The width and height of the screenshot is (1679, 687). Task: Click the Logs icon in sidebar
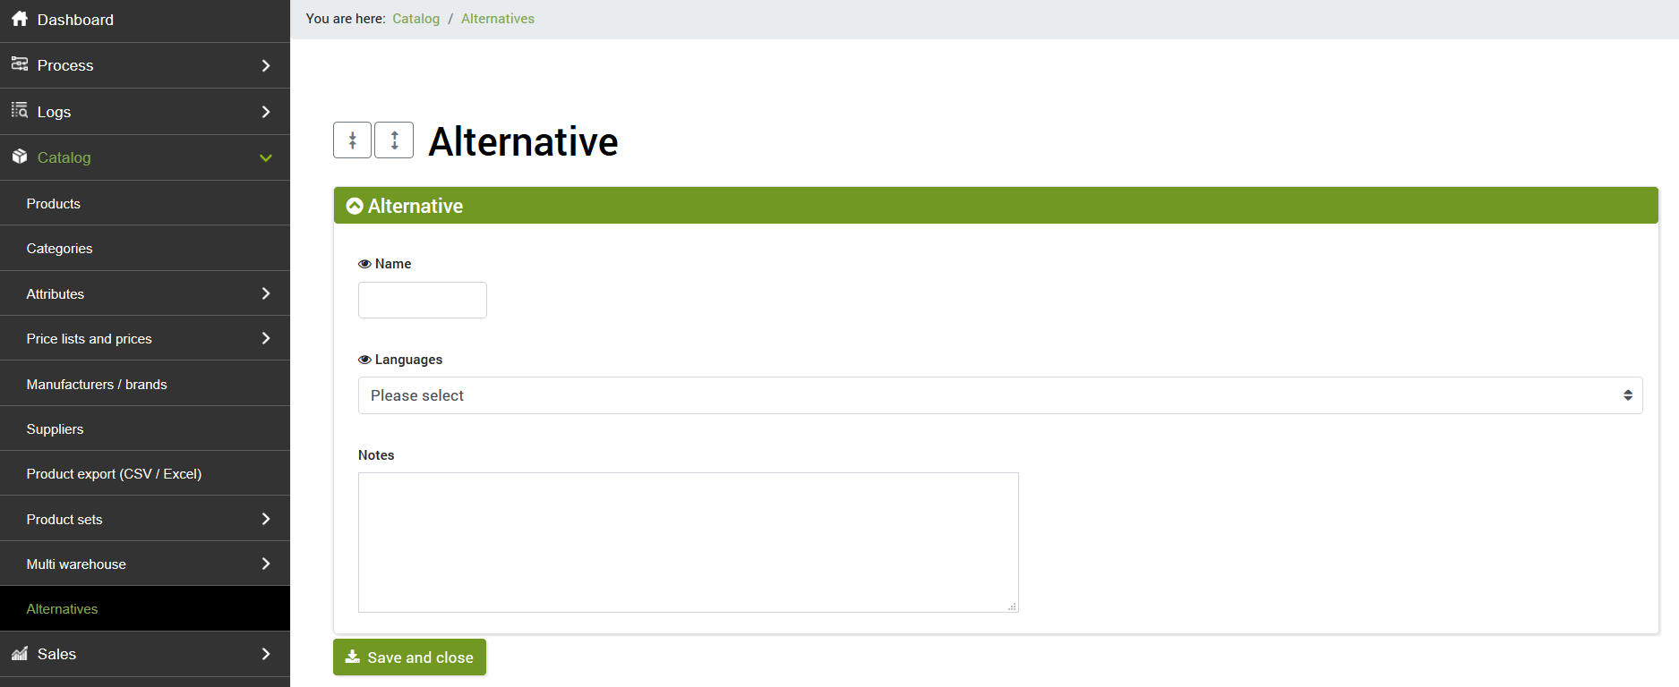click(19, 111)
